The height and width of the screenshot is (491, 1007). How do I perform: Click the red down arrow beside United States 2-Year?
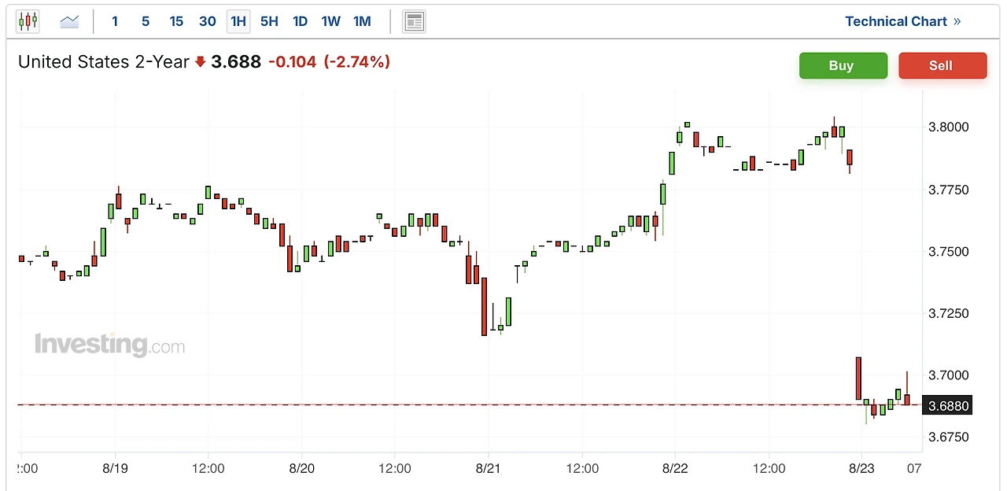(x=200, y=62)
